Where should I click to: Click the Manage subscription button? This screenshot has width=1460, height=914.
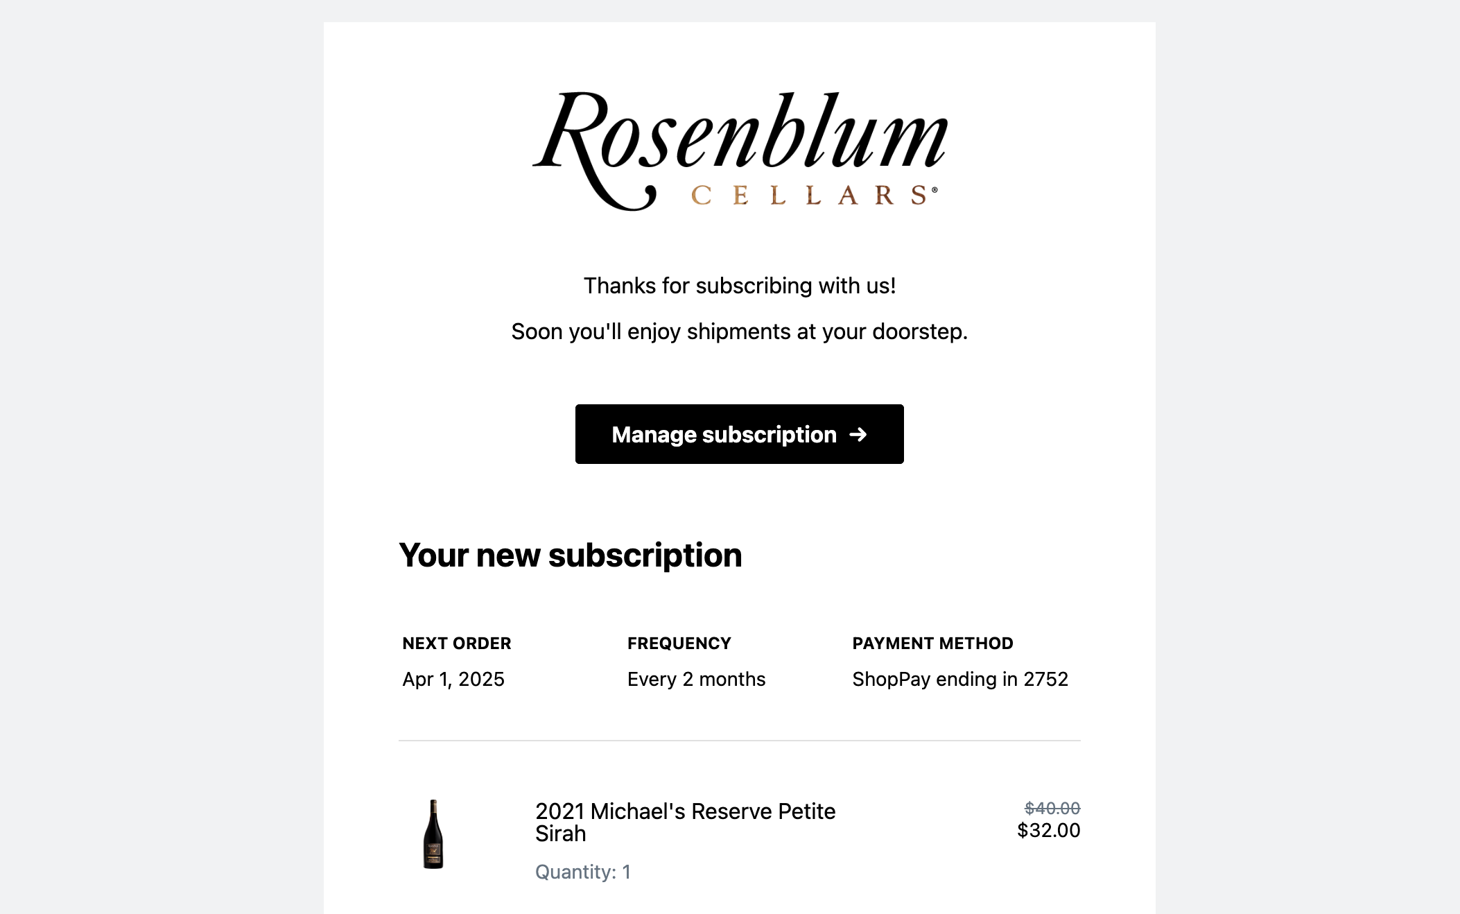[x=739, y=434]
